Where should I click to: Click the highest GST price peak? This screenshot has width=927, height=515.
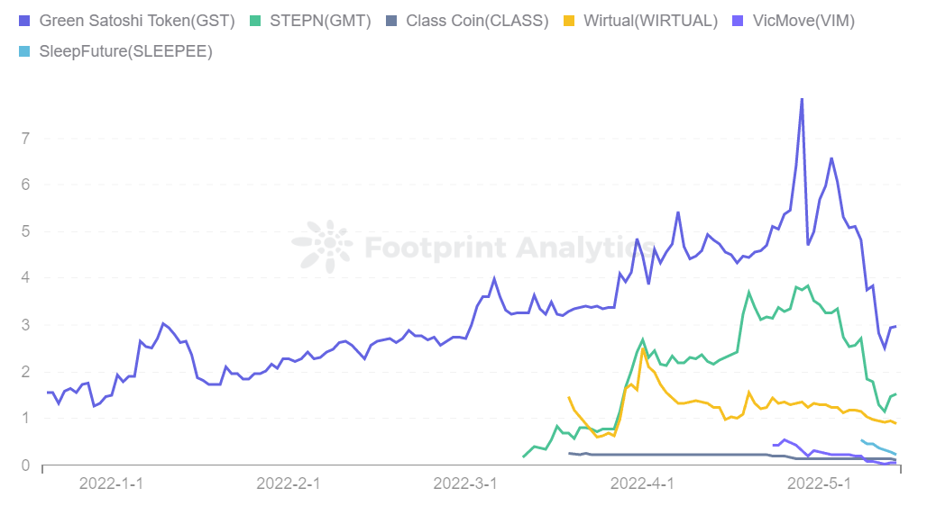pos(802,100)
